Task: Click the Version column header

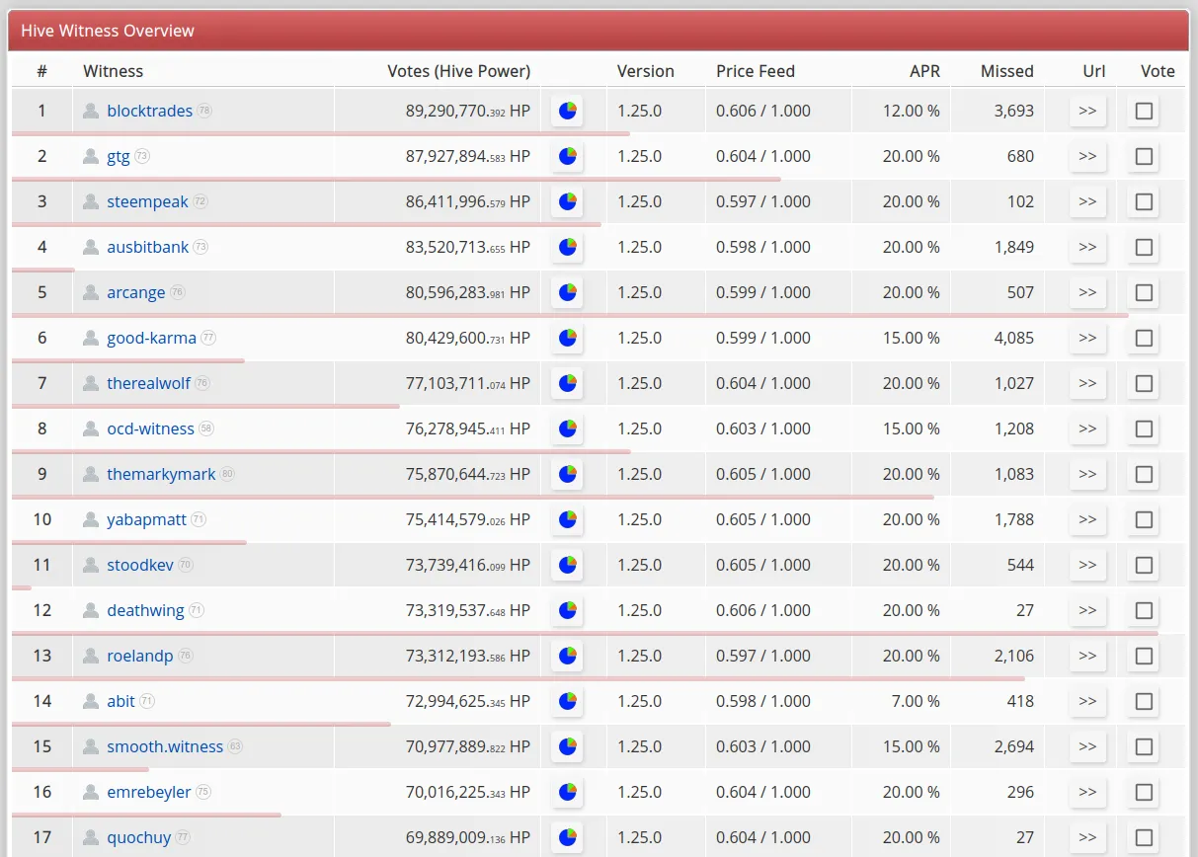Action: [645, 71]
